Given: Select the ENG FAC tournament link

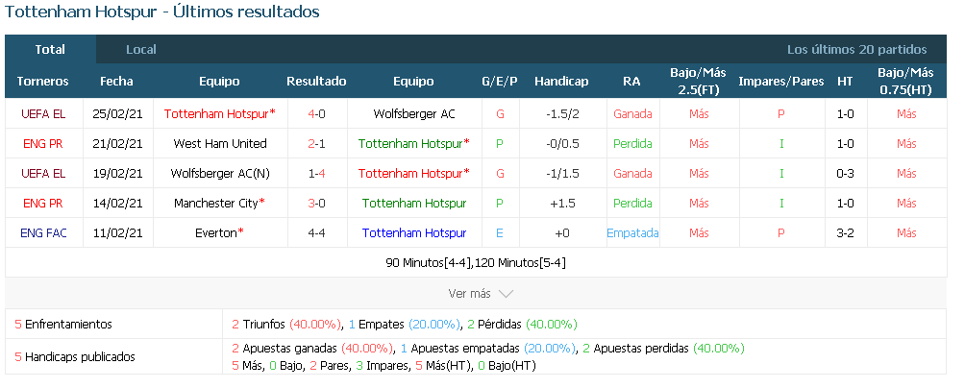Looking at the screenshot, I should pyautogui.click(x=43, y=232).
